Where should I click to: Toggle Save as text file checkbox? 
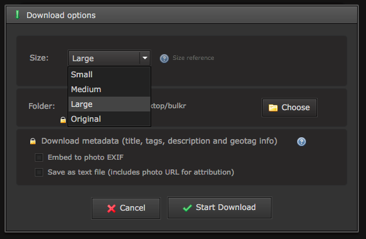tap(39, 172)
